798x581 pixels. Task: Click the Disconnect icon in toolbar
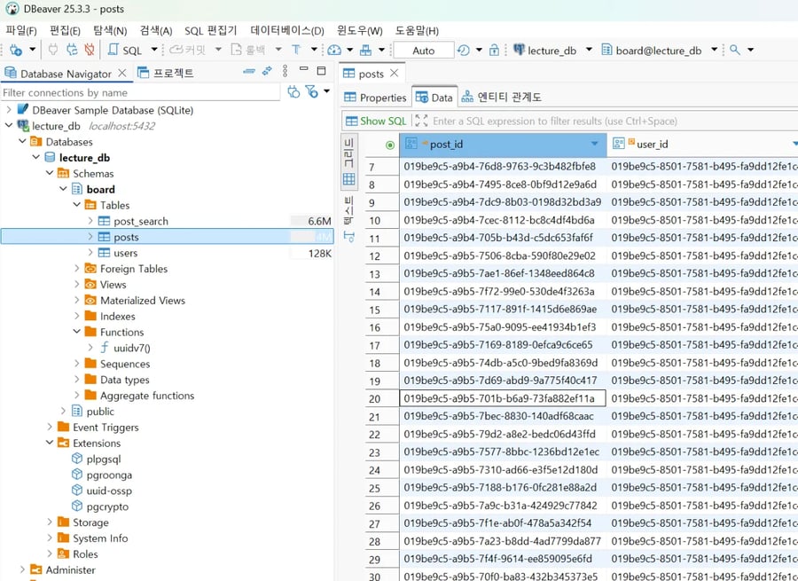pyautogui.click(x=89, y=51)
